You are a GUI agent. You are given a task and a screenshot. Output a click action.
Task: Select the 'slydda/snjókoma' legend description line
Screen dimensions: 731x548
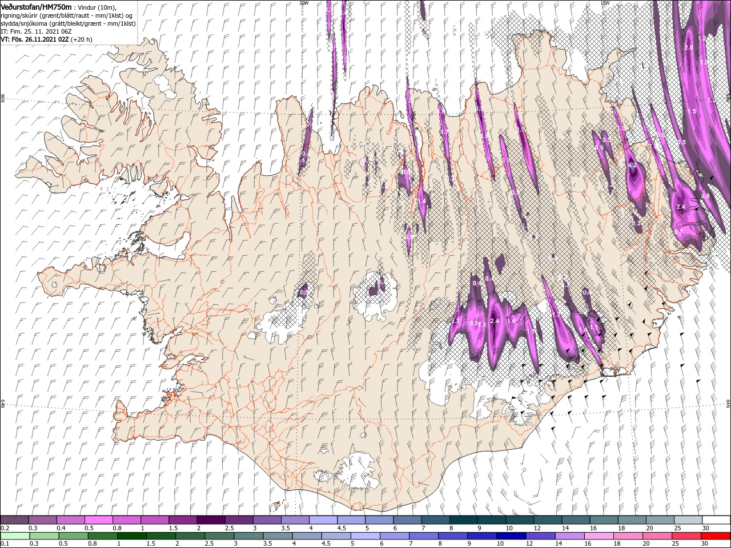[x=67, y=23]
